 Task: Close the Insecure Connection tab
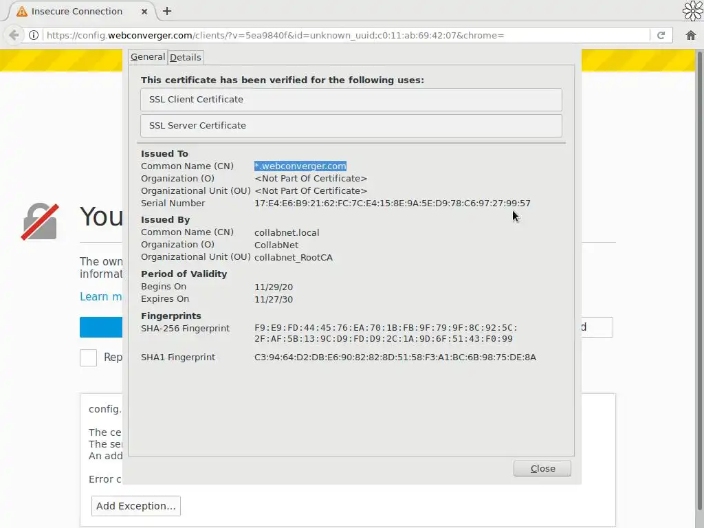pos(144,12)
